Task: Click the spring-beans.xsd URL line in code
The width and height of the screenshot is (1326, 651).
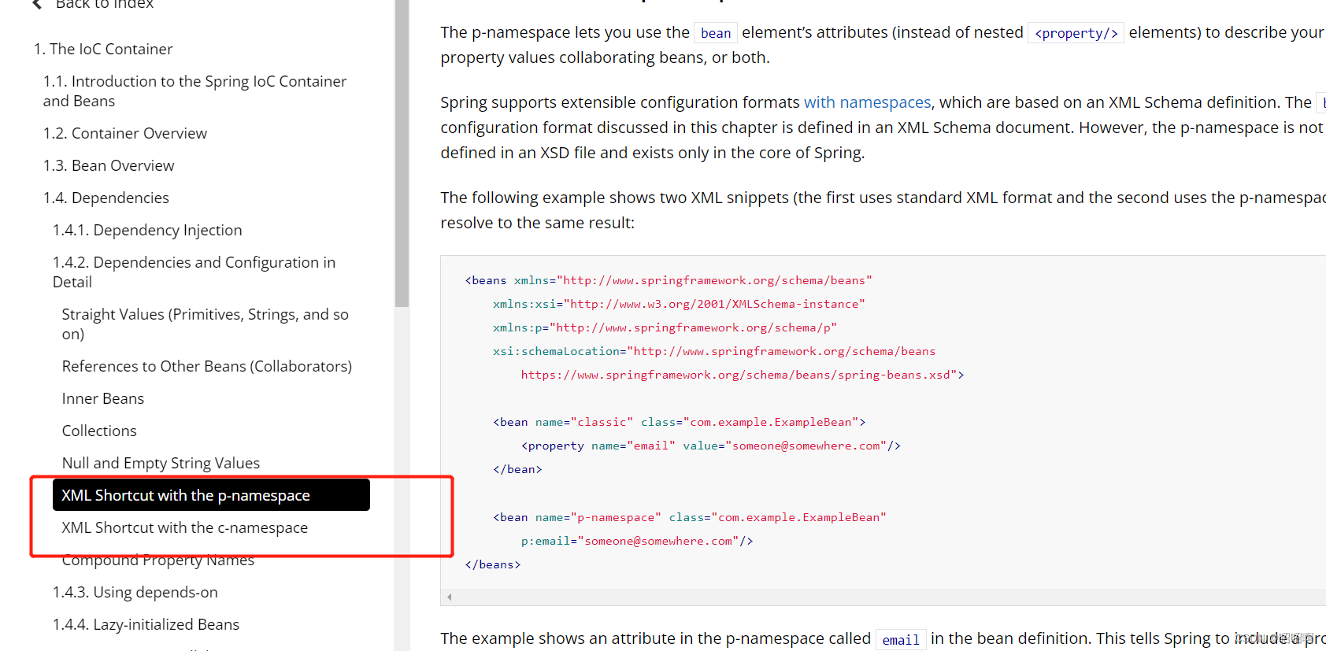Action: point(742,375)
